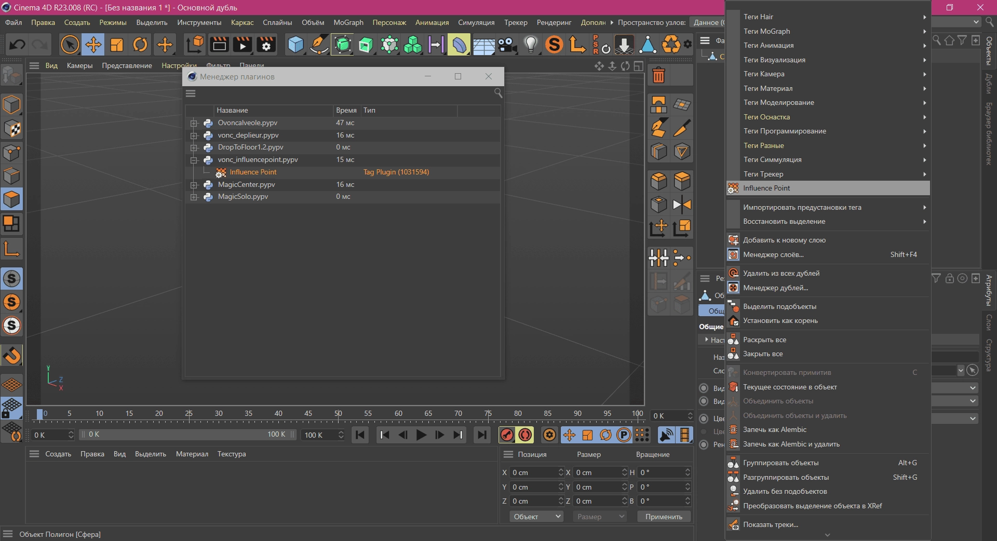
Task: Toggle Rotation keyframe recording icon
Action: 605,435
